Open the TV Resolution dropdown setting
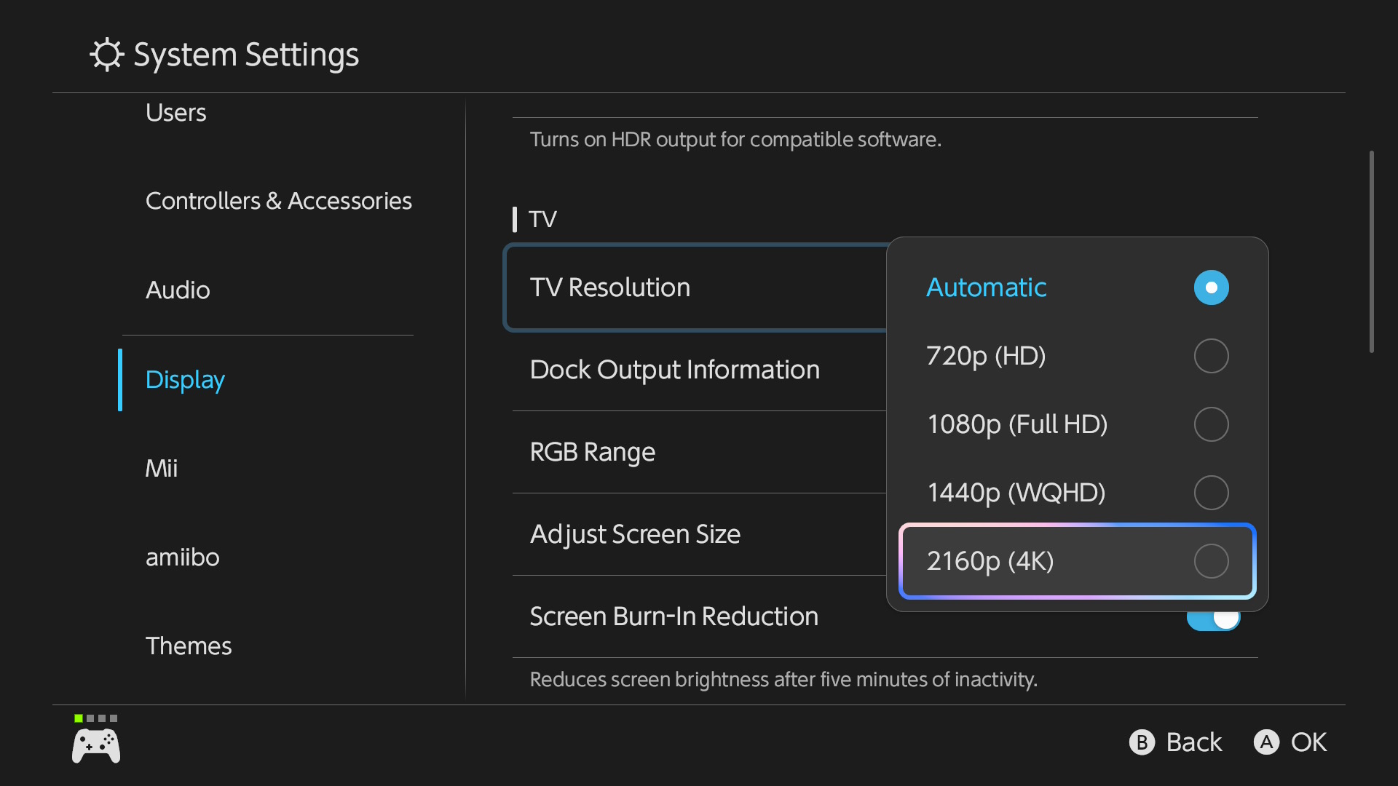This screenshot has width=1398, height=786. [x=696, y=287]
